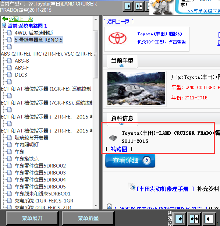Viewport: 220px width, 226px height.
Task: Click Land Cruiser Prado vehicle photo
Action: point(136,89)
